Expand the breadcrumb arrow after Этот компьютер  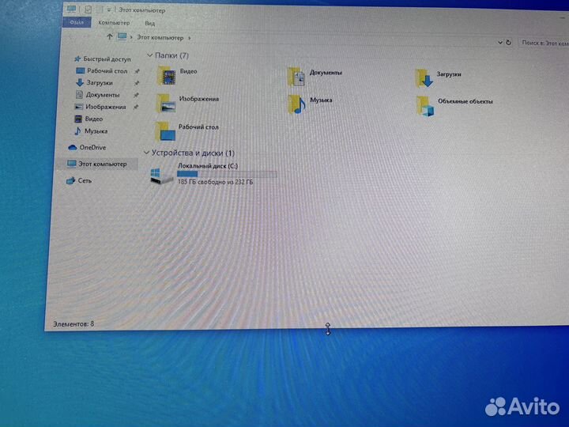tap(190, 38)
